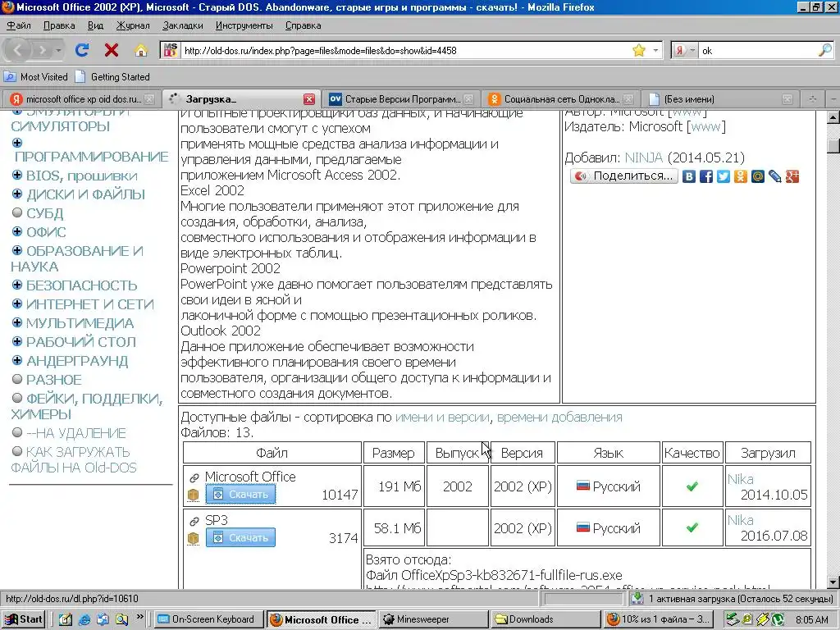Click package icon in Microsoft Office row

(194, 495)
